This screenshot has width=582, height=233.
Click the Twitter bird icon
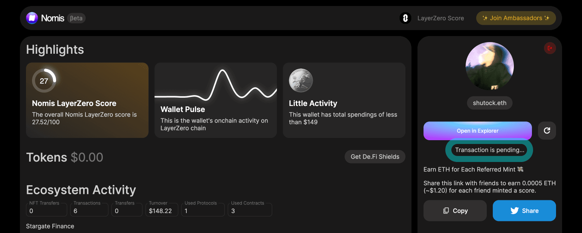click(x=515, y=211)
